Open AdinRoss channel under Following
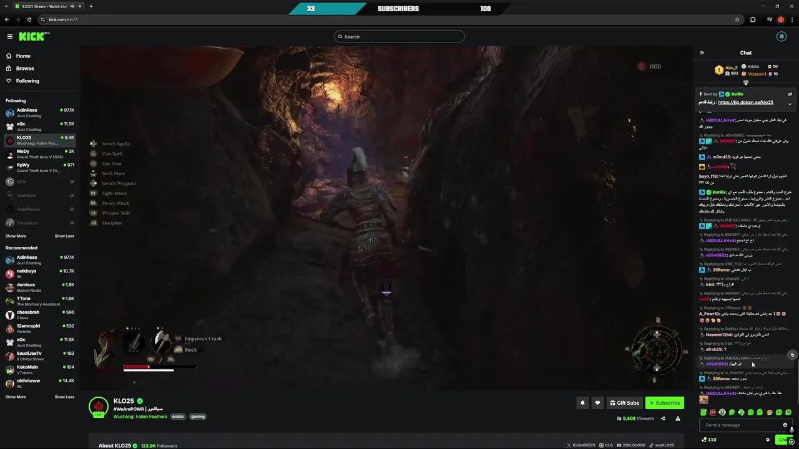This screenshot has height=449, width=799. coord(39,113)
